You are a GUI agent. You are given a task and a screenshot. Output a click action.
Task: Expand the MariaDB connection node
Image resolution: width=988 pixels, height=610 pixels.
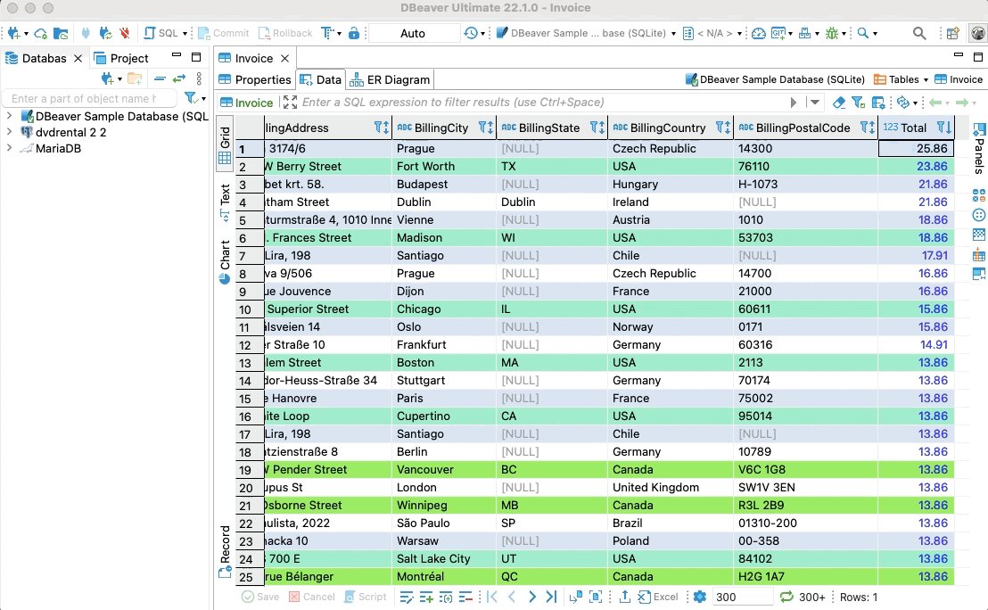(x=9, y=148)
